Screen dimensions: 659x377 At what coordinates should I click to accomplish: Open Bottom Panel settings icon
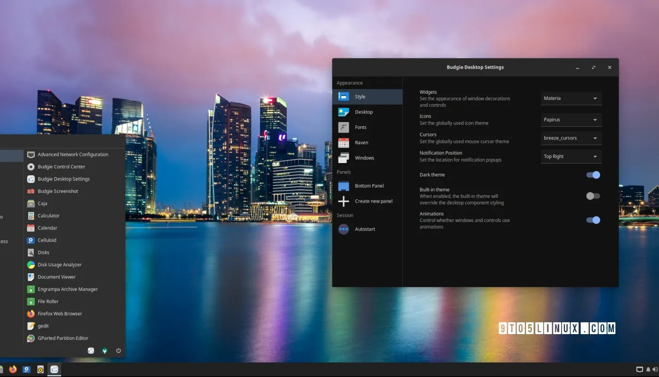tap(343, 186)
